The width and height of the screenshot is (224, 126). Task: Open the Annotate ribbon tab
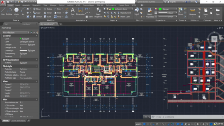click(x=26, y=5)
